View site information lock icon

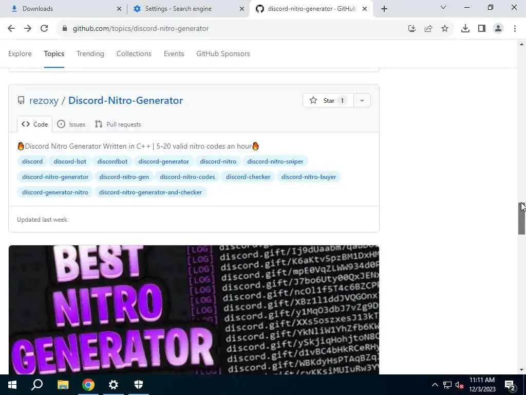click(x=65, y=29)
